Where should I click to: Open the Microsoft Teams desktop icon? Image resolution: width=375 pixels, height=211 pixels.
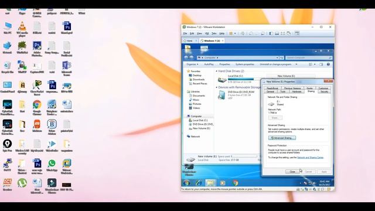67,68
